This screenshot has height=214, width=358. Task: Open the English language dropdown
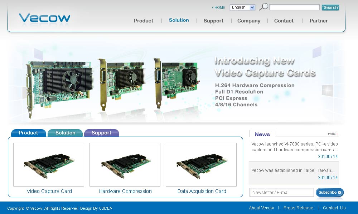(242, 7)
